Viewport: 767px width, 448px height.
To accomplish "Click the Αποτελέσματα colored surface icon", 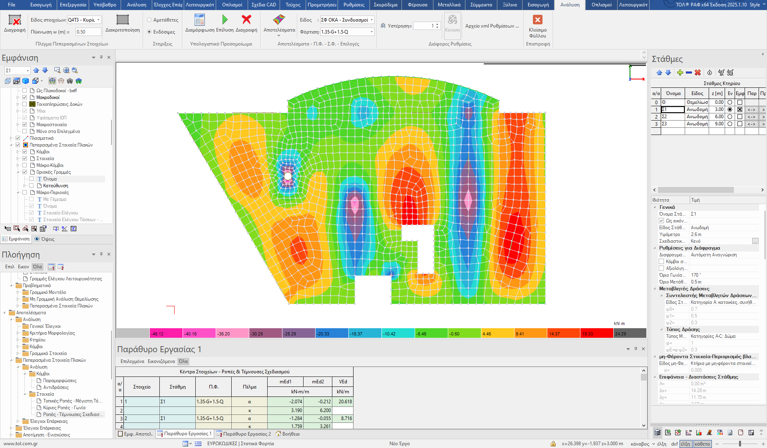I will tap(279, 20).
